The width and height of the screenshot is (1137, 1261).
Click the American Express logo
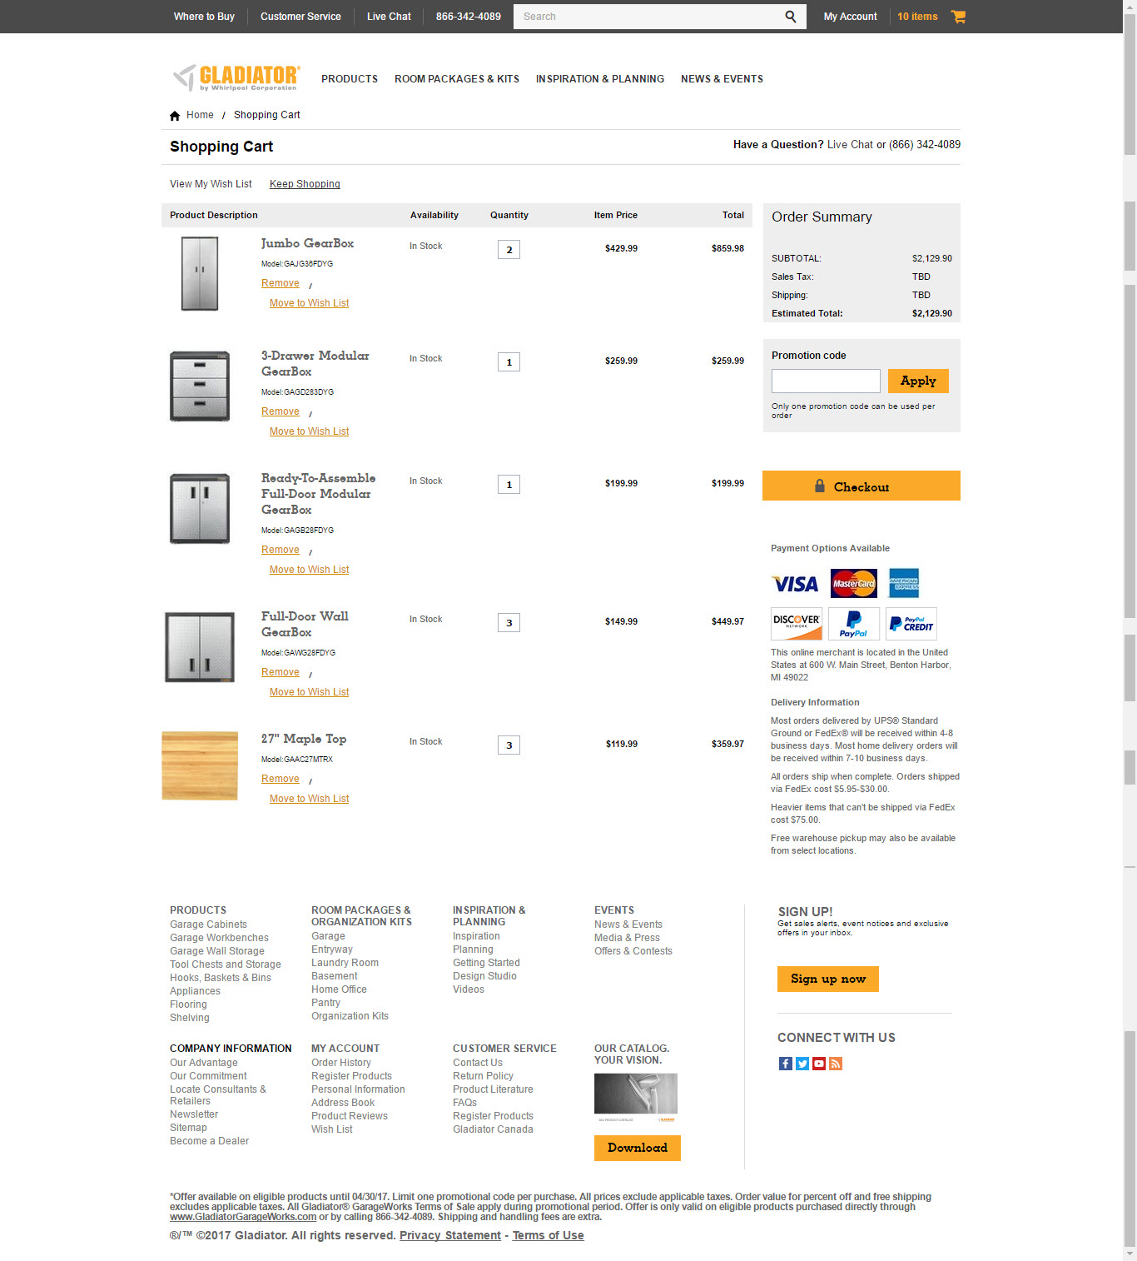coord(904,583)
